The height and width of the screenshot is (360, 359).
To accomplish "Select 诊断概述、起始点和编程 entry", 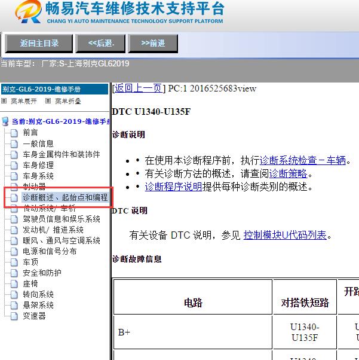I will pyautogui.click(x=65, y=198).
